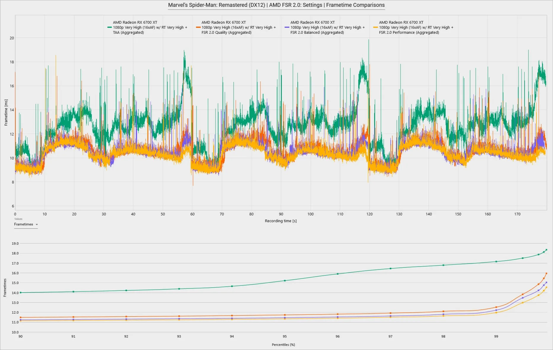Viewport: 553px width, 350px height.
Task: Click the orange data point at percentile 99
Action: pyautogui.click(x=496, y=307)
